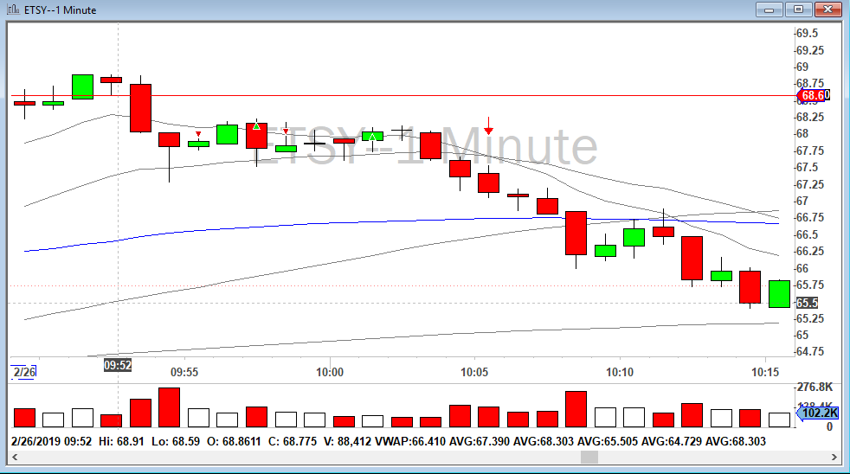Select the 65.5 current price label
This screenshot has width=850, height=474.
coord(807,303)
